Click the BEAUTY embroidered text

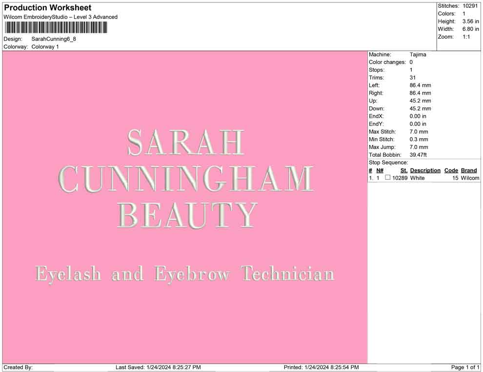click(x=187, y=215)
